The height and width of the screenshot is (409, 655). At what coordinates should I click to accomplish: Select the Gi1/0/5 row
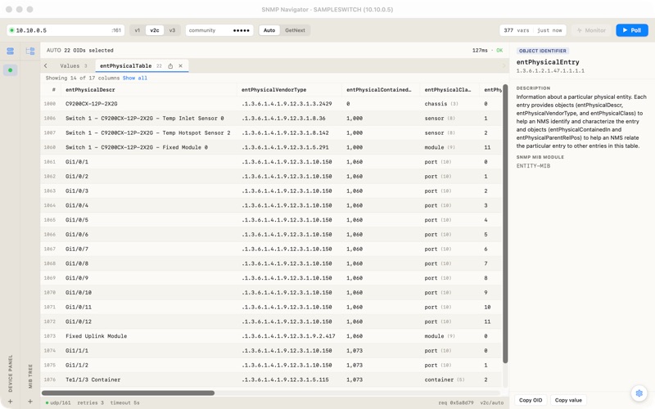(x=272, y=220)
